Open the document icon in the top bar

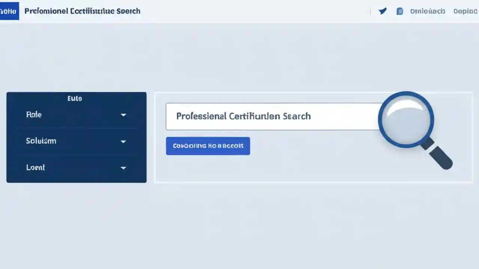point(400,11)
